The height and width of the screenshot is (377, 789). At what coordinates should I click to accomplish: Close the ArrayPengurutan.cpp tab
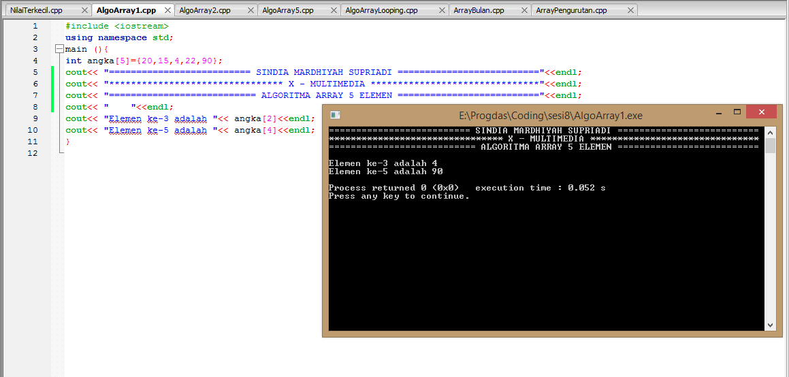(x=630, y=11)
